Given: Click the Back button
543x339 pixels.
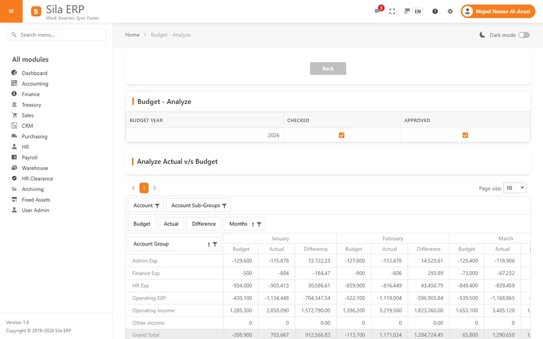Looking at the screenshot, I should pos(328,68).
